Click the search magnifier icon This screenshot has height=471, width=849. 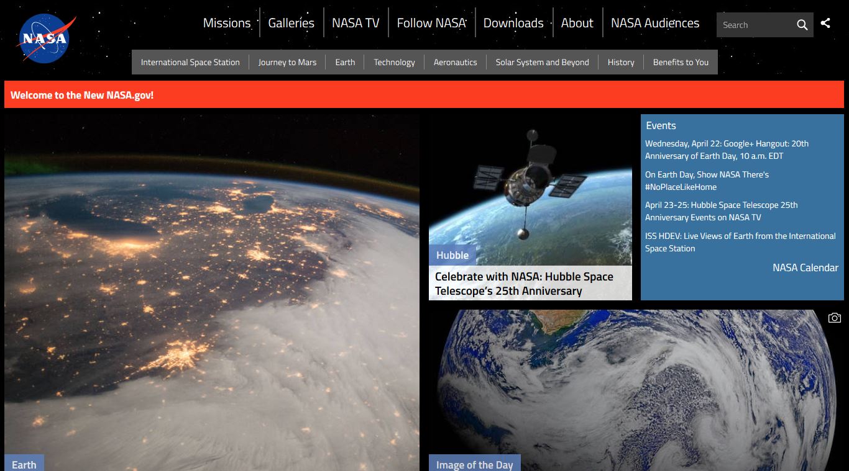click(x=802, y=25)
